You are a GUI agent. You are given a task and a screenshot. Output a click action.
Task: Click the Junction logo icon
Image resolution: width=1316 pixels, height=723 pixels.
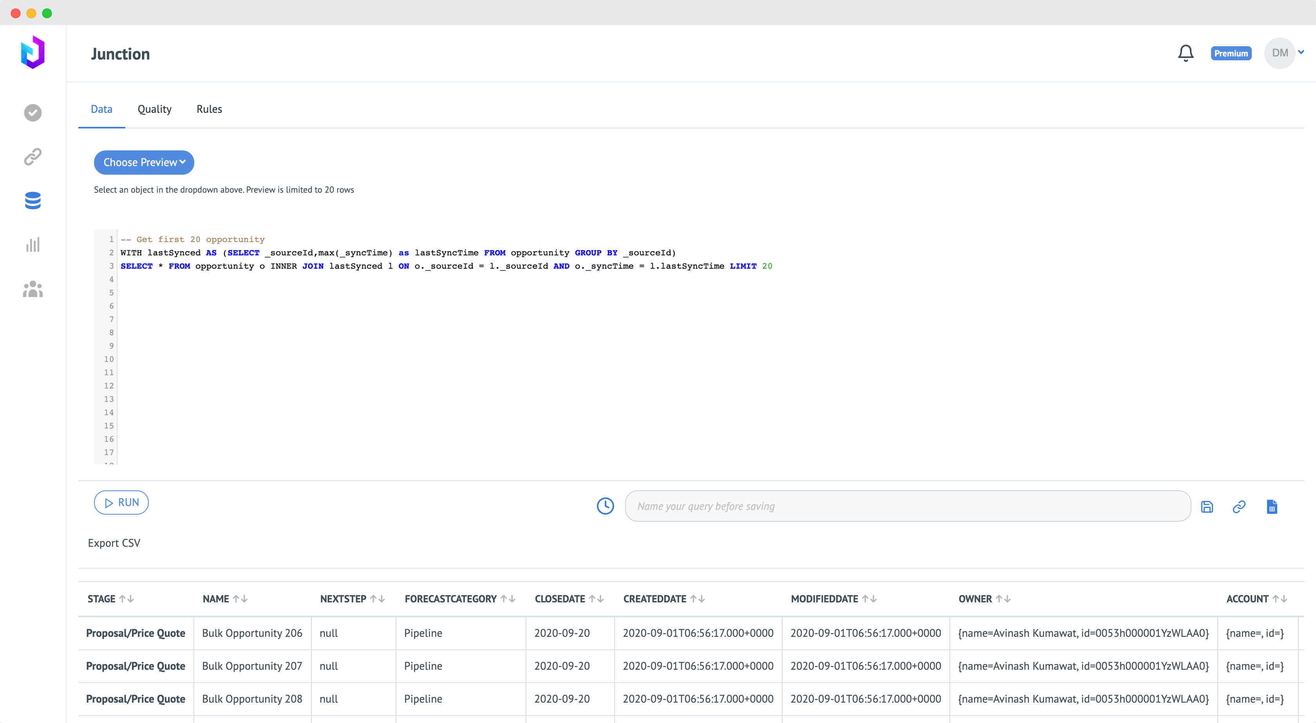coord(33,52)
